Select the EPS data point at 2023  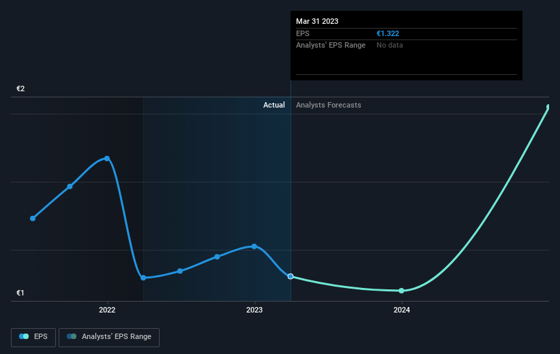(x=254, y=246)
